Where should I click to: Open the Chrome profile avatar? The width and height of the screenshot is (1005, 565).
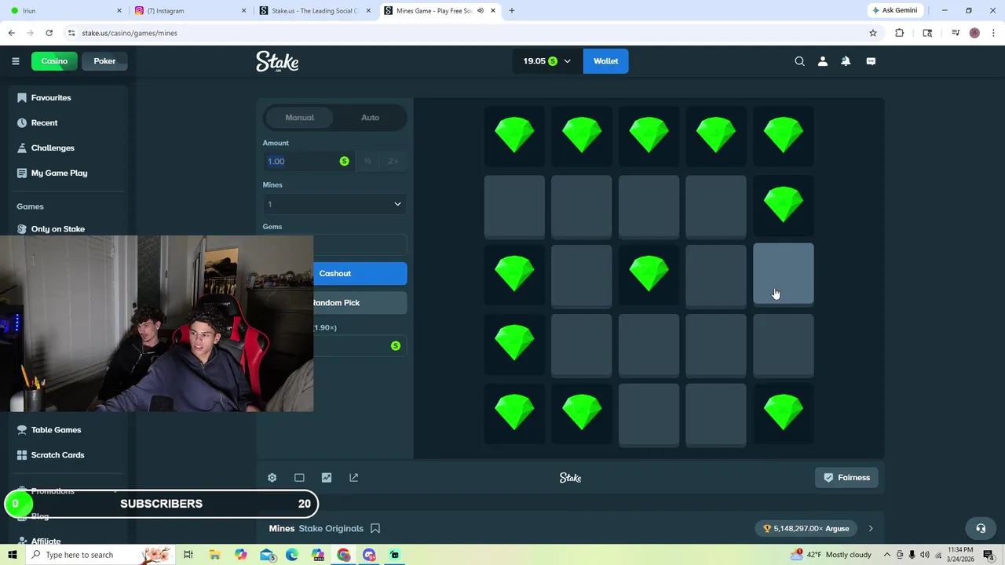tap(974, 33)
